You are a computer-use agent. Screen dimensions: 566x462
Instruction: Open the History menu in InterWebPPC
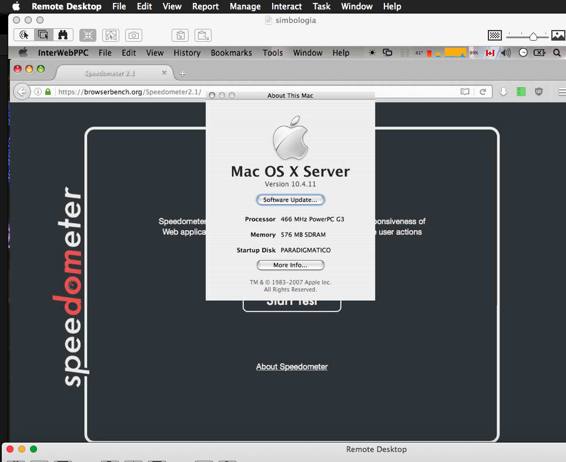pyautogui.click(x=187, y=53)
